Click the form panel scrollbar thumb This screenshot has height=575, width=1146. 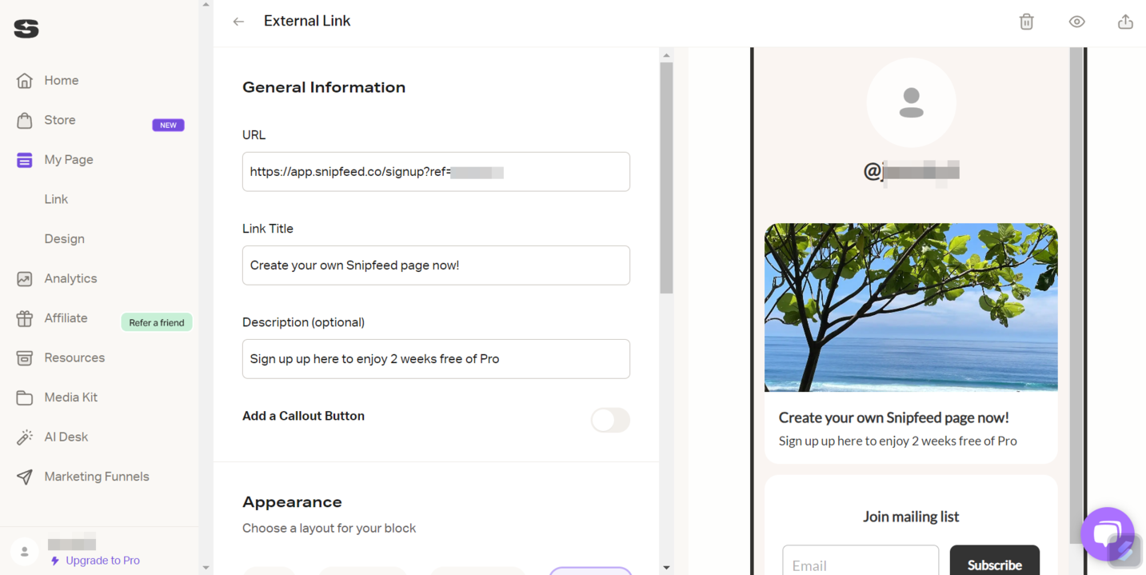click(666, 178)
